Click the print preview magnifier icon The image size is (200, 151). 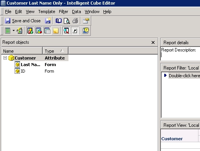pos(67,21)
